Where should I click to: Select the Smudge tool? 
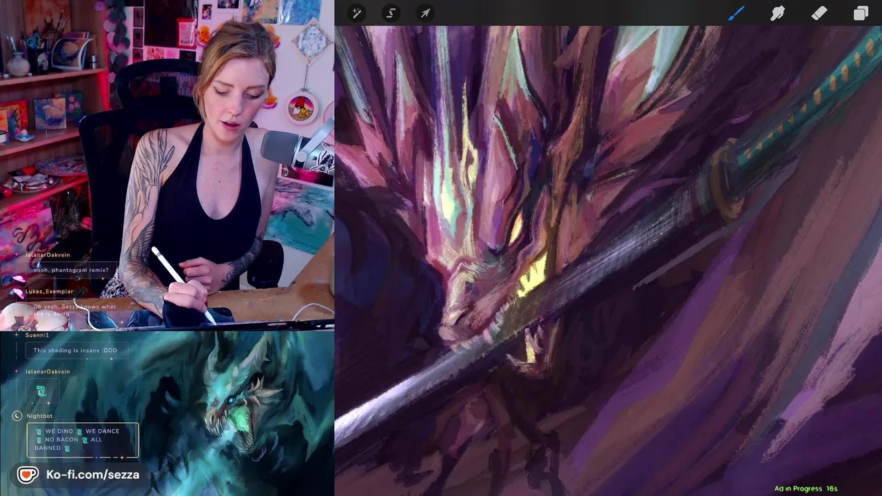coord(777,13)
